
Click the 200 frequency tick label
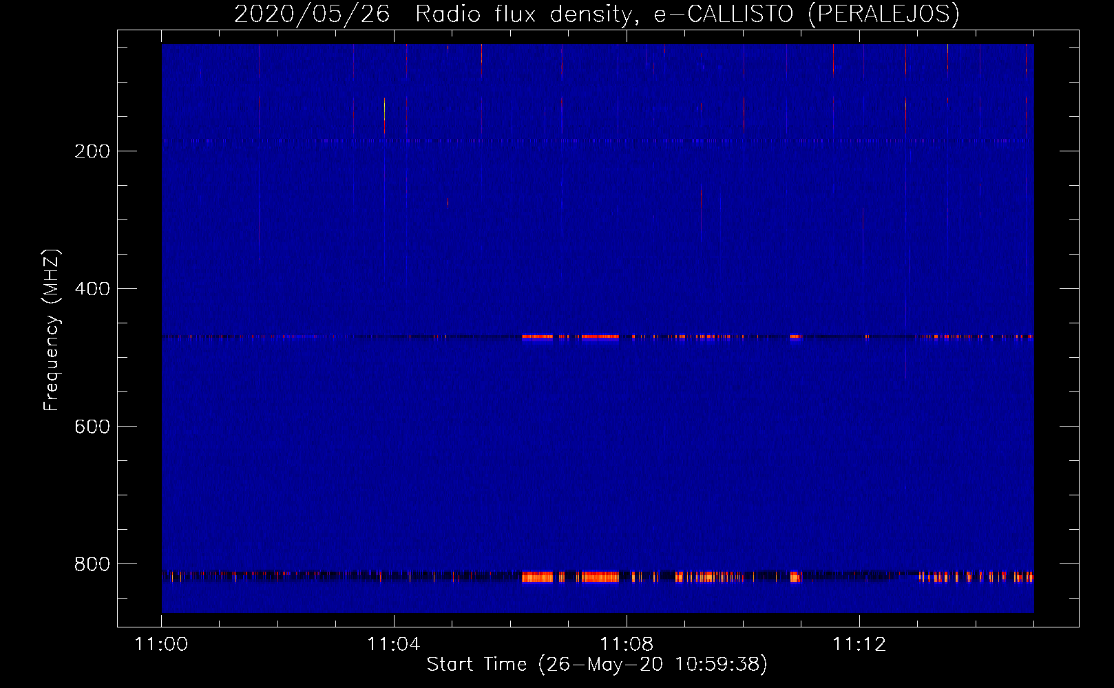point(92,151)
